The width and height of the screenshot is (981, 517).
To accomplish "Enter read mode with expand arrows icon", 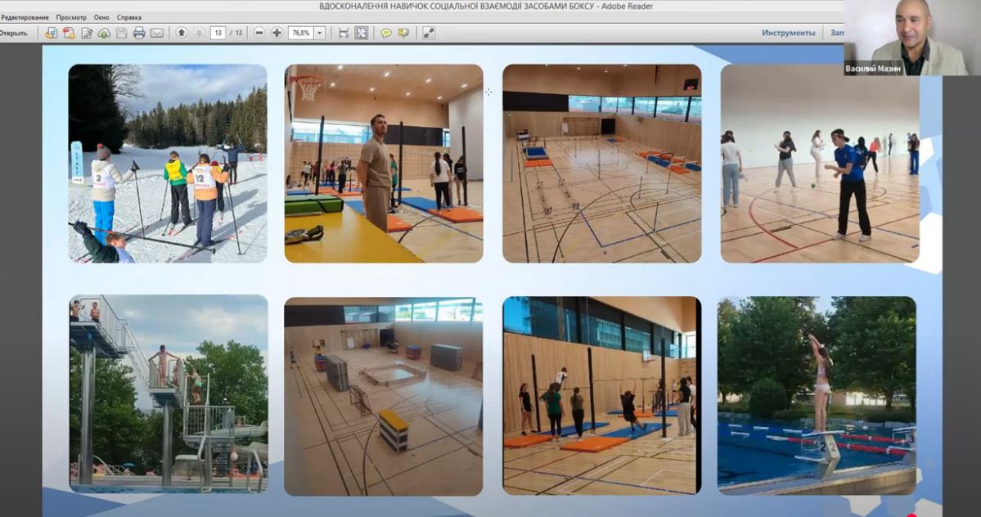I will pyautogui.click(x=429, y=33).
